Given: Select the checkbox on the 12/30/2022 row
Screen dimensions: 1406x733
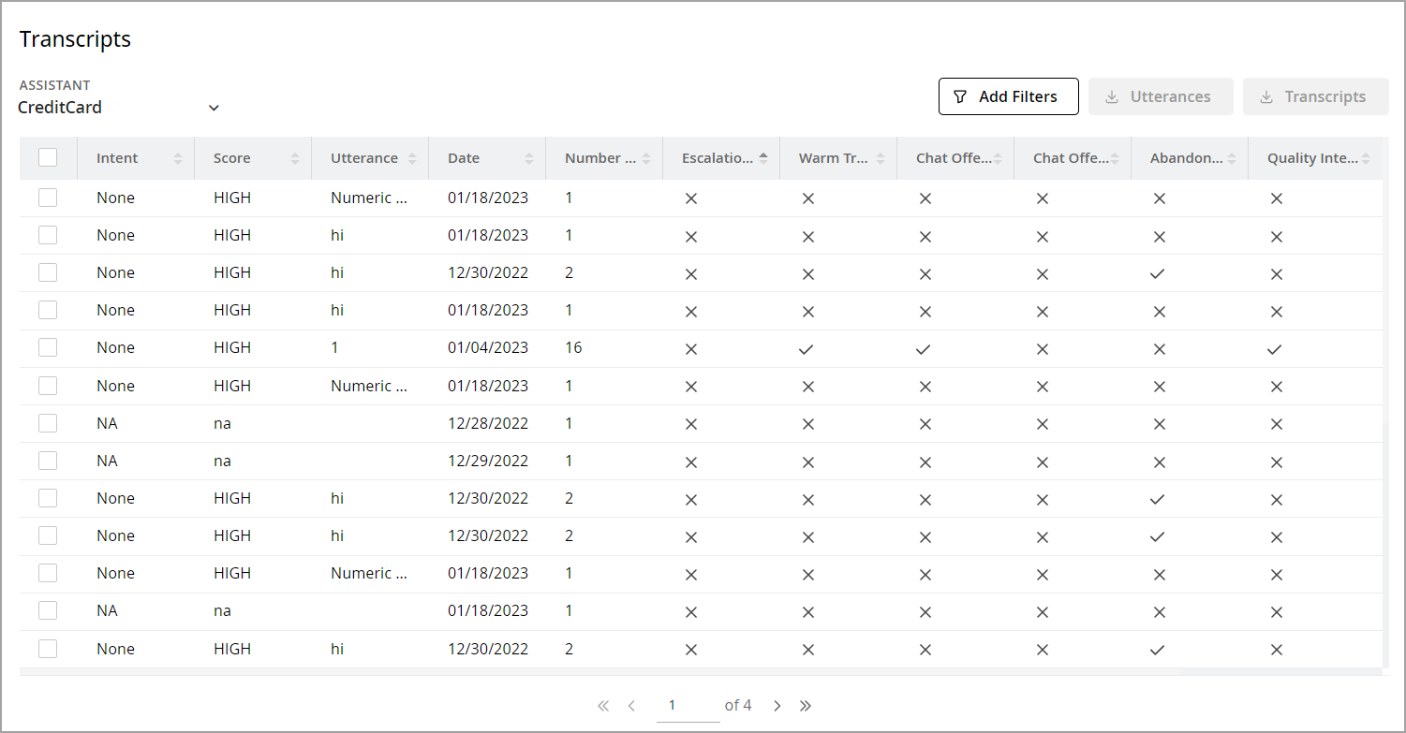Looking at the screenshot, I should point(48,272).
